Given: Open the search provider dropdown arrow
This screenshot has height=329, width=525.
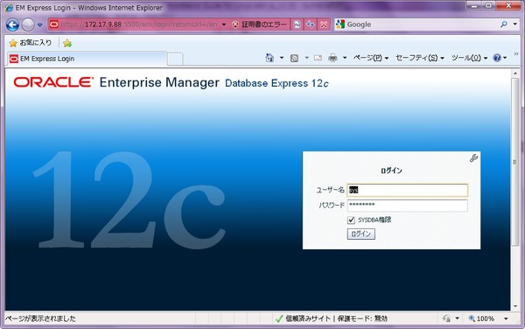Looking at the screenshot, I should click(515, 24).
